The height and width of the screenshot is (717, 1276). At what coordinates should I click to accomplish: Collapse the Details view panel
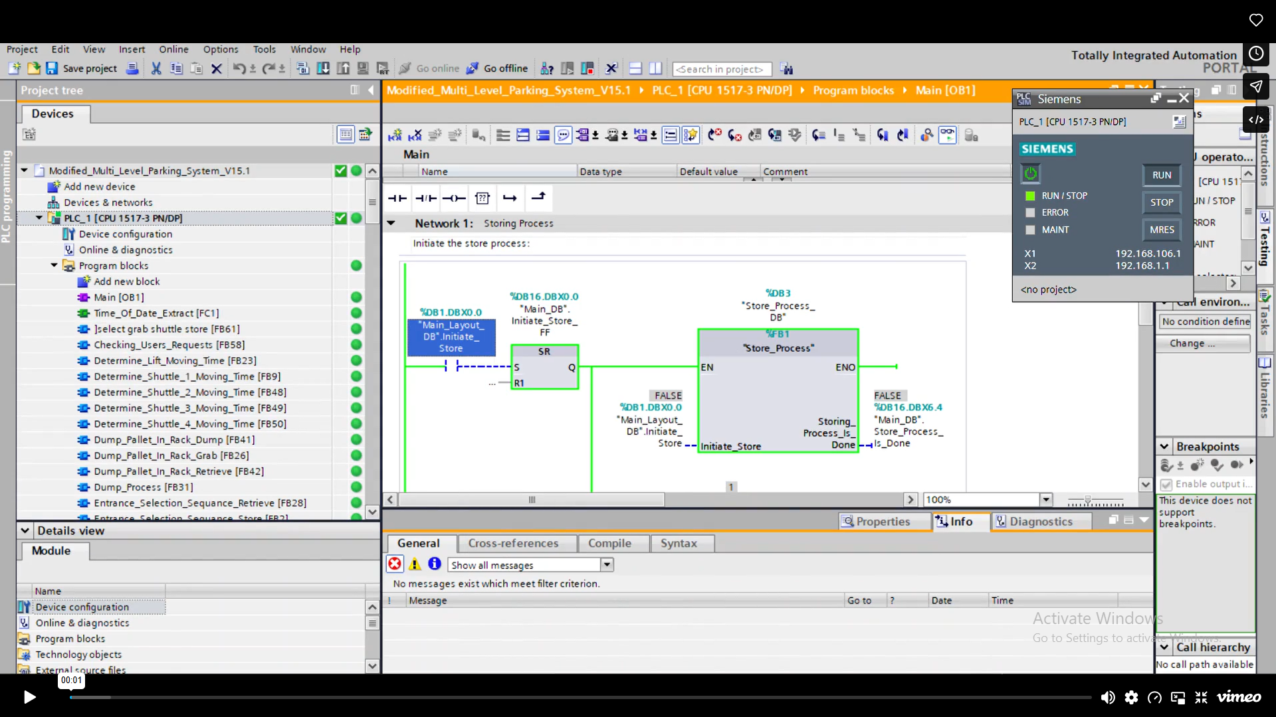[x=25, y=531]
